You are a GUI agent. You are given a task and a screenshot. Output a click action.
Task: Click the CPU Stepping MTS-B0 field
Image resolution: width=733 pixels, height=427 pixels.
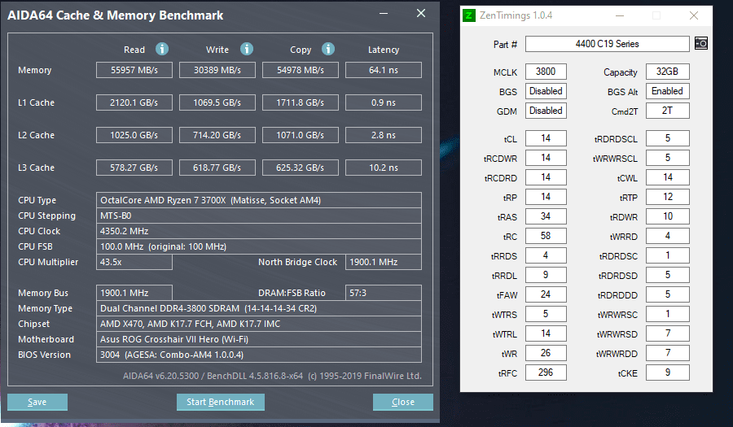tap(258, 216)
